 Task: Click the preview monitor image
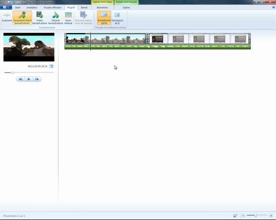click(x=29, y=47)
